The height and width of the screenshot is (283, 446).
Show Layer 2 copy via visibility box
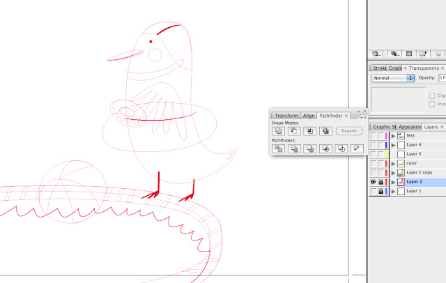coord(374,173)
